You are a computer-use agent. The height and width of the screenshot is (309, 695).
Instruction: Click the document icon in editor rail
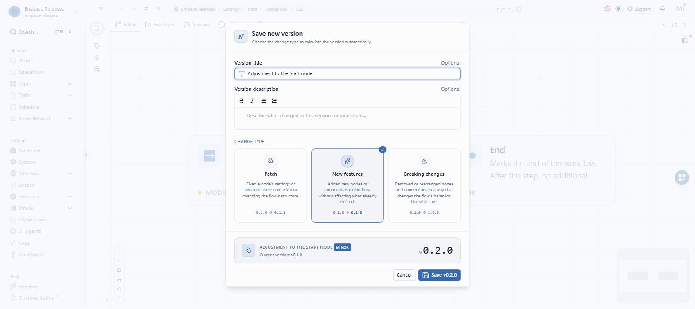click(x=97, y=28)
